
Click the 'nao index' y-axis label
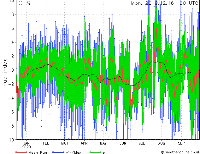click(5, 72)
